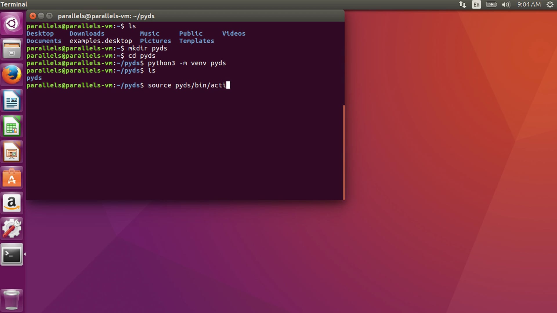
Task: Open the Ubuntu Dash from the launcher
Action: pos(12,23)
